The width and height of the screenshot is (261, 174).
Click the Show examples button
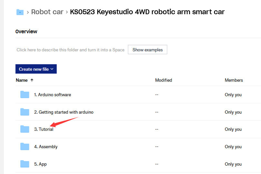148,50
